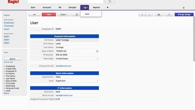Open the HR tab
The height and width of the screenshot is (110, 195).
(x=60, y=7)
